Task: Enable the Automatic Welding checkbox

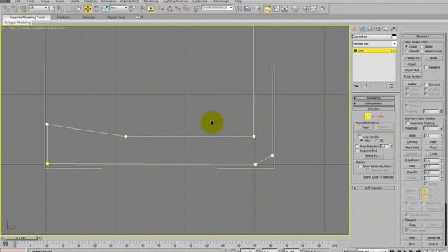Action: click(407, 123)
